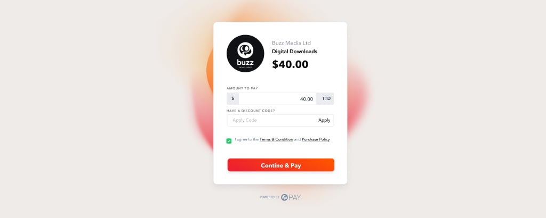Viewport: 546px width, 218px height.
Task: Open the Purchase Policy link
Action: (x=316, y=139)
